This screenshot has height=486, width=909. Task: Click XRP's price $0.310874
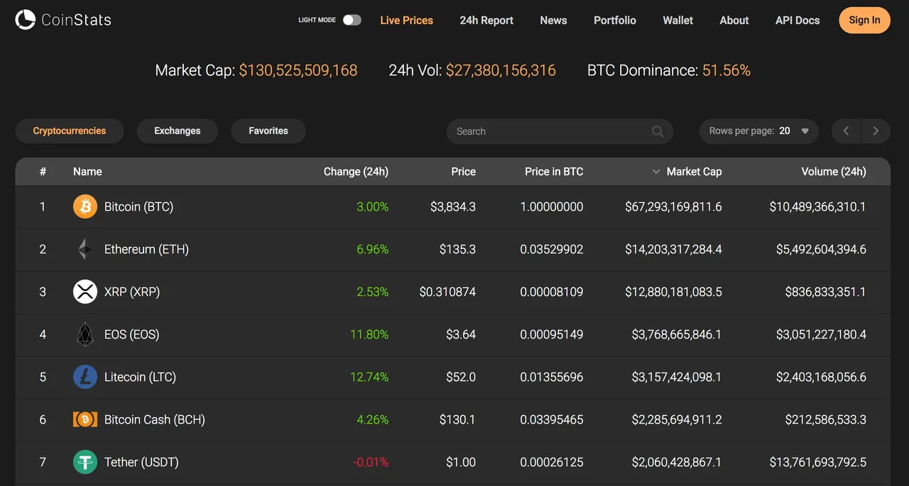point(447,292)
